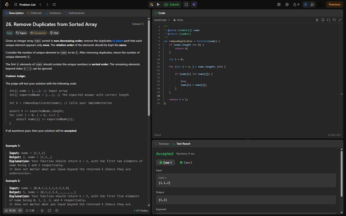Screen dimensions: 346x216
Task: Open the AI sparkle assistant icon
Action: coord(194,4)
